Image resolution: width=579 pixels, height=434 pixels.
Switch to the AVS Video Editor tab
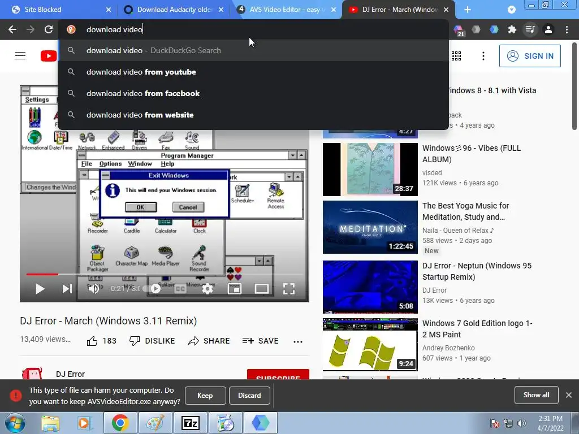coord(286,10)
